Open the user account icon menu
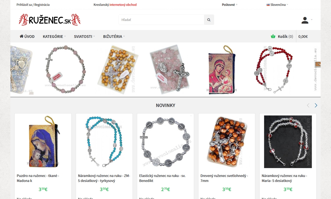 coord(307,20)
